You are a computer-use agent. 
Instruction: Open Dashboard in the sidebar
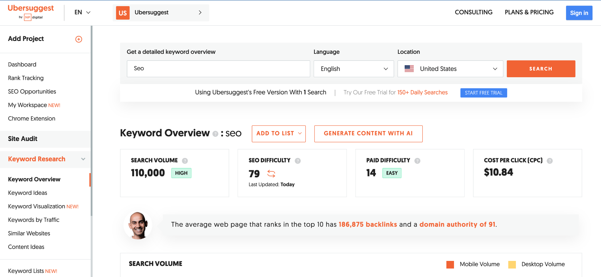(x=22, y=64)
